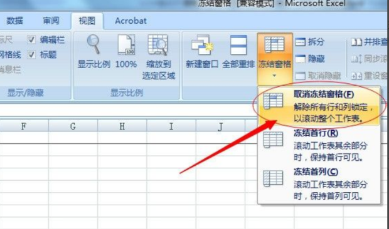Select column G header
The image size is (389, 229).
(73, 126)
